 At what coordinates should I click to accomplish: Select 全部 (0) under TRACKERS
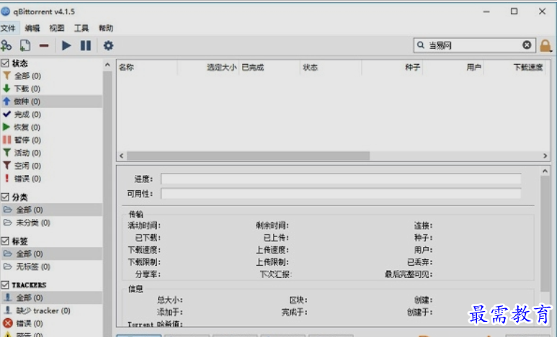point(51,297)
